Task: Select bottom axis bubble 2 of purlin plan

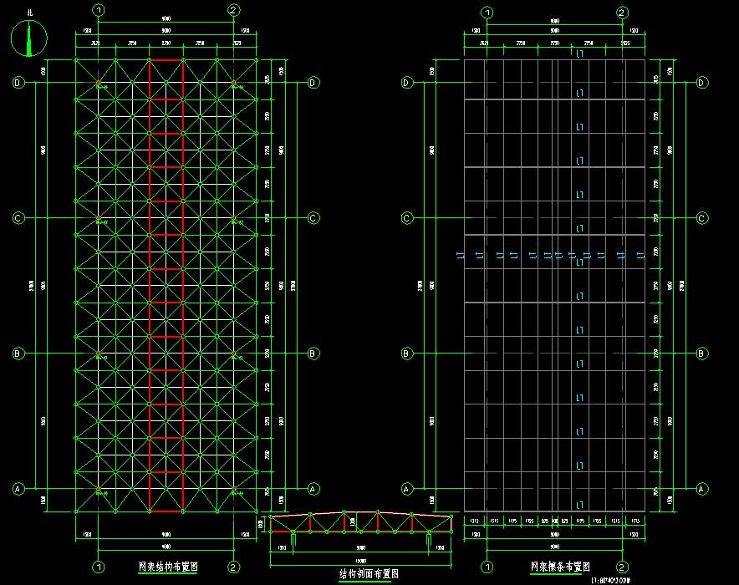Action: pyautogui.click(x=622, y=567)
